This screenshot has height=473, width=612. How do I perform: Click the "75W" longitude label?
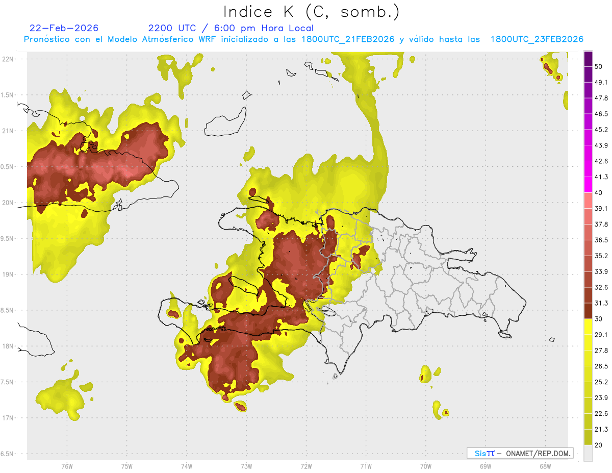(127, 466)
